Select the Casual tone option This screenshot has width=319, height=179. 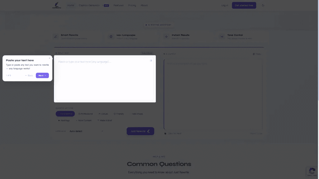click(103, 114)
